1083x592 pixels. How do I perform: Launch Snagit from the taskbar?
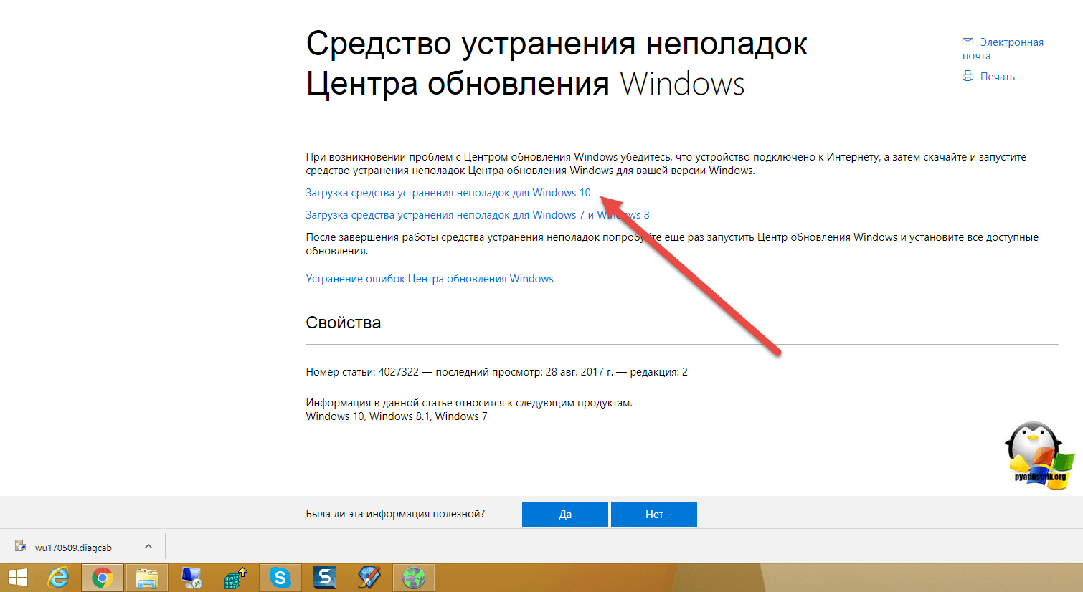coord(325,578)
